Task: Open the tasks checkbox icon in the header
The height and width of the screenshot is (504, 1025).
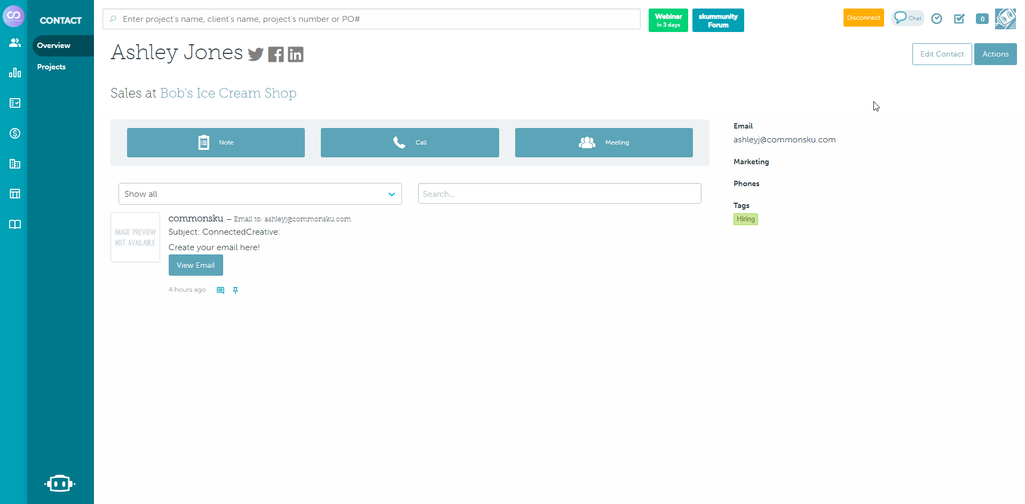Action: coord(959,18)
